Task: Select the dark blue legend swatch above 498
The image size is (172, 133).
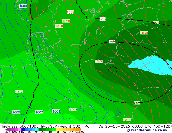Action: (23, 129)
